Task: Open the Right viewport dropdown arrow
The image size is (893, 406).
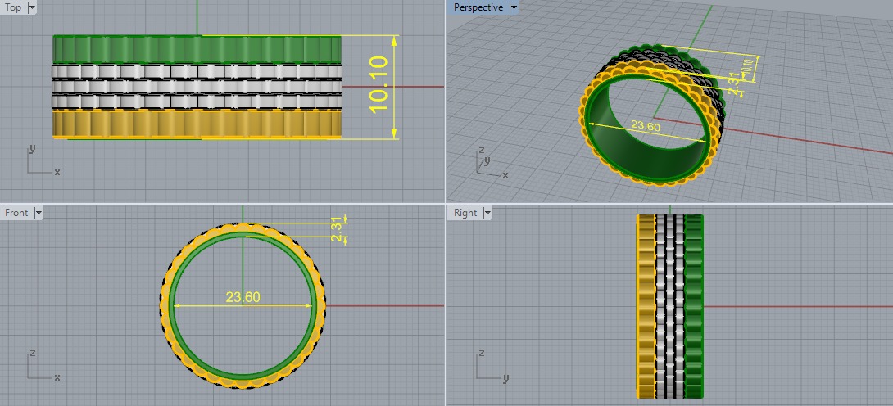Action: click(x=487, y=213)
